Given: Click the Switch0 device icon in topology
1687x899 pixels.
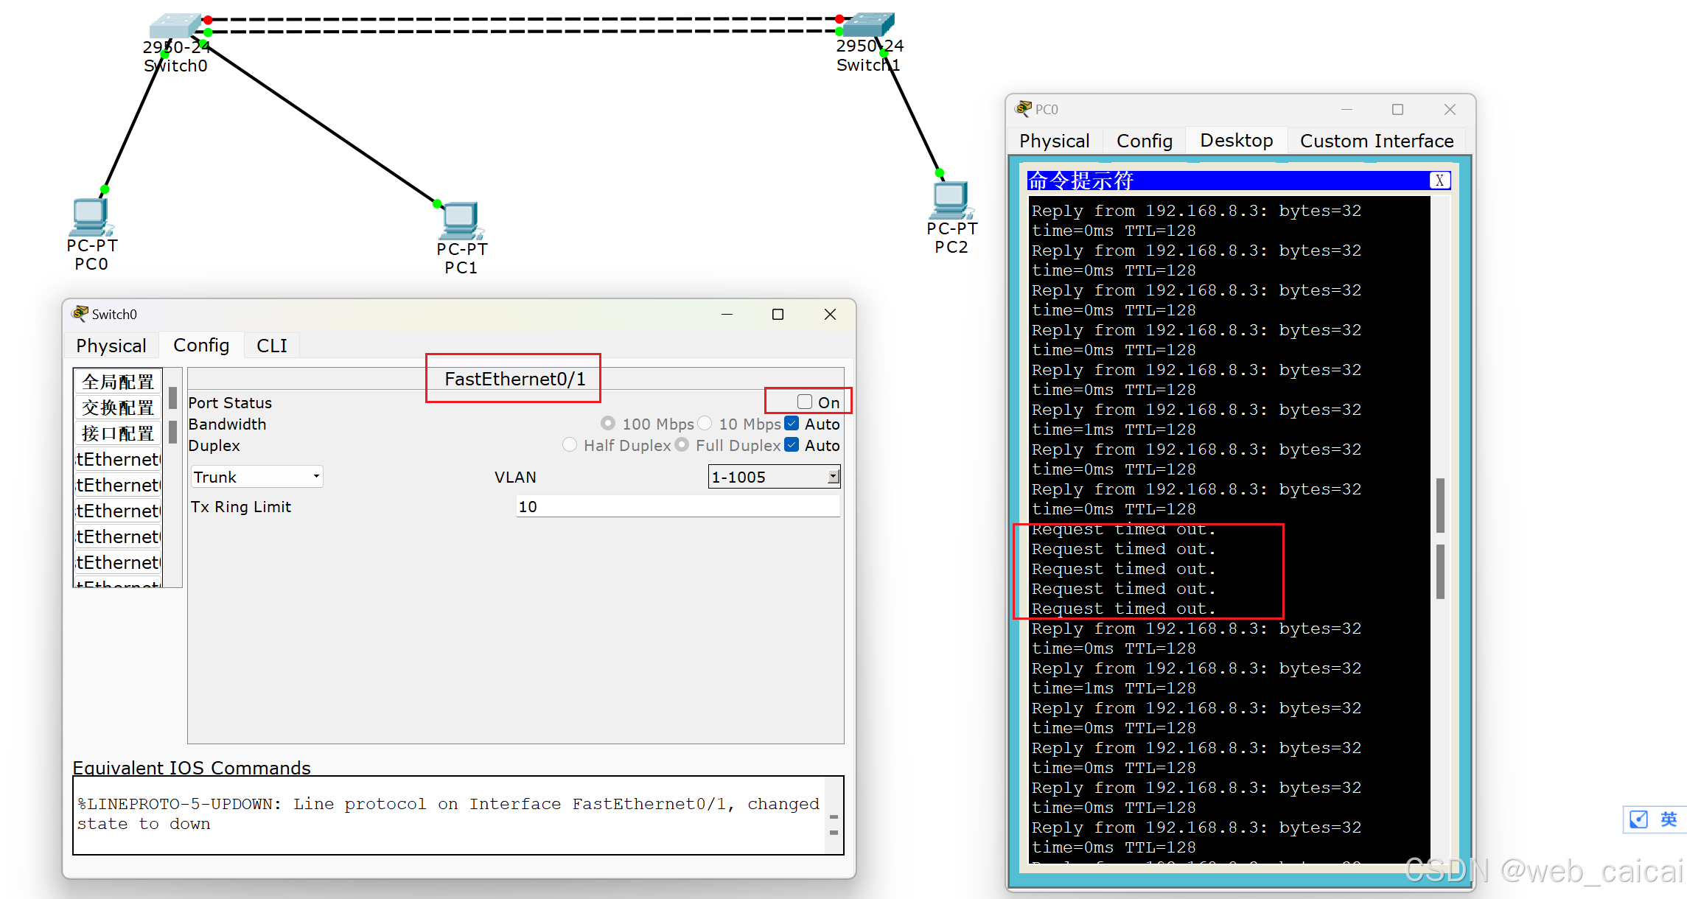Looking at the screenshot, I should point(174,27).
